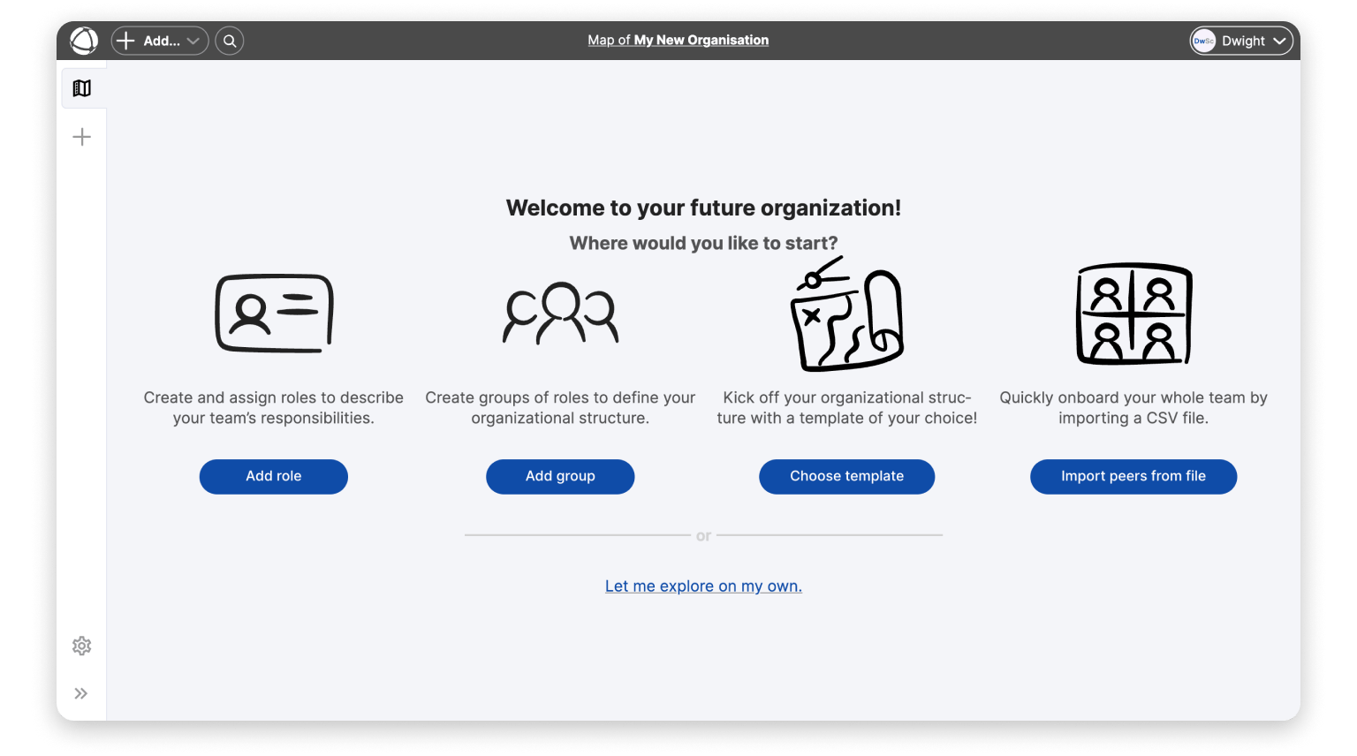The width and height of the screenshot is (1357, 756).
Task: Click Import peers from file button
Action: click(x=1133, y=476)
